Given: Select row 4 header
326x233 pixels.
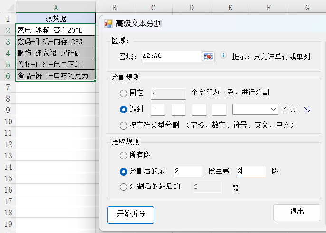Looking at the screenshot, I should pos(8,53).
